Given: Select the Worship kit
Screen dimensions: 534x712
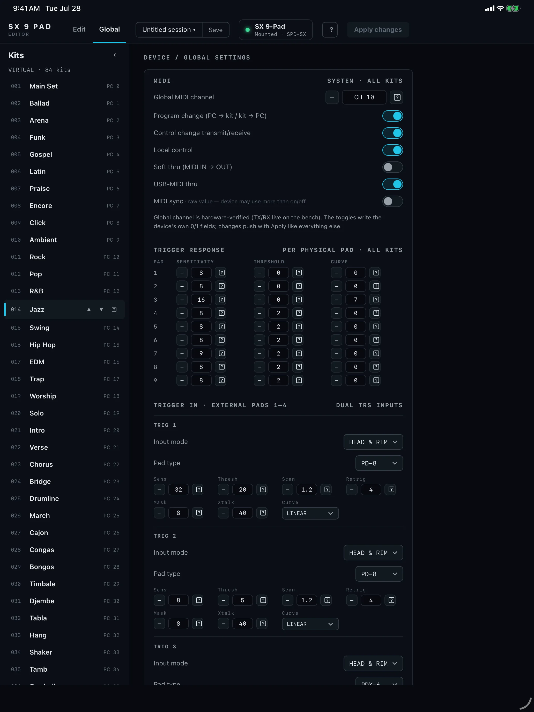Looking at the screenshot, I should coord(64,396).
